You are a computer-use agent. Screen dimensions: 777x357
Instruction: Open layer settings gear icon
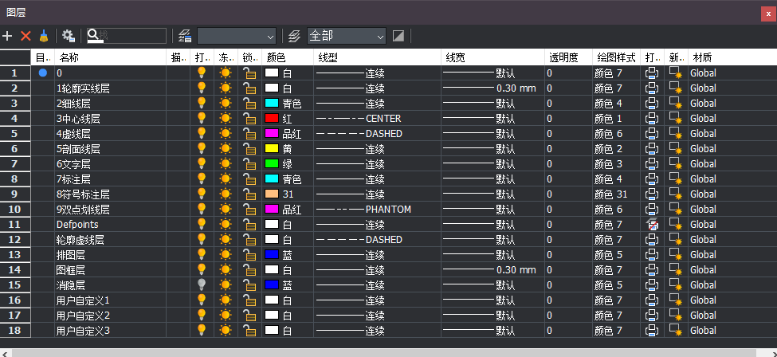[69, 36]
